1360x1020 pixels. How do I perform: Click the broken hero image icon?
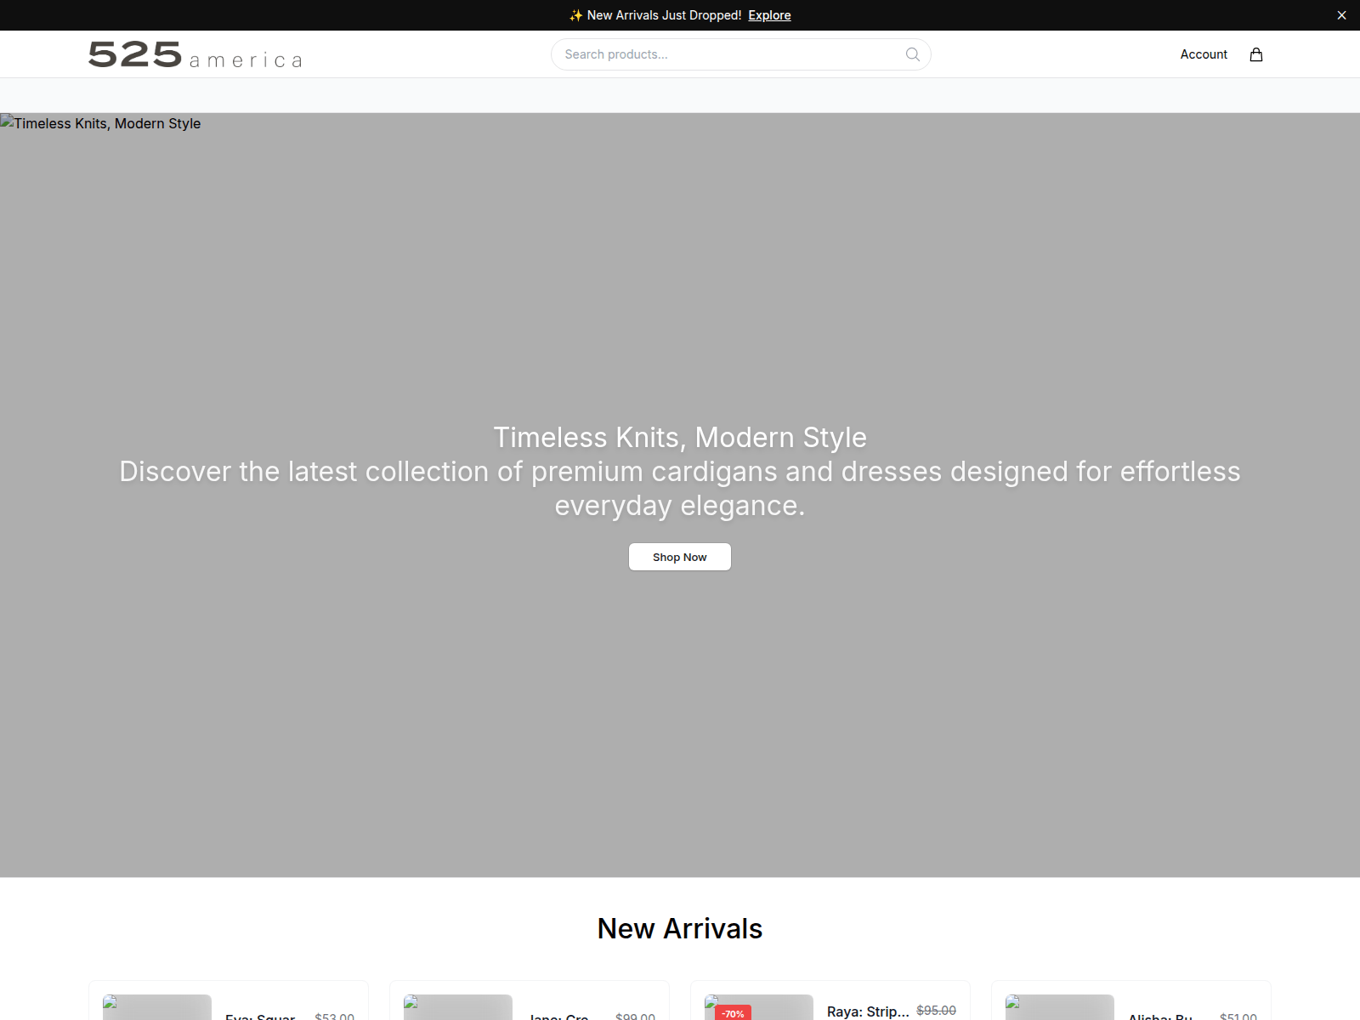7,122
